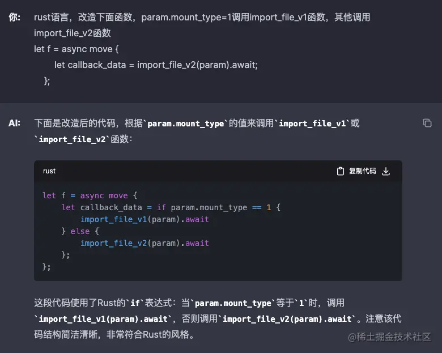Click explanation text 这段代码使用了Rust的
442x353 pixels.
pyautogui.click(x=80, y=303)
